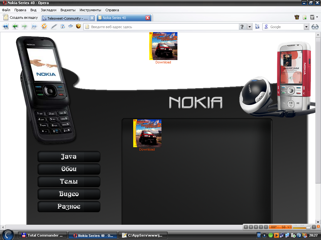Click the pencil edit icon in toolbar
The width and height of the screenshot is (321, 240).
(54, 27)
